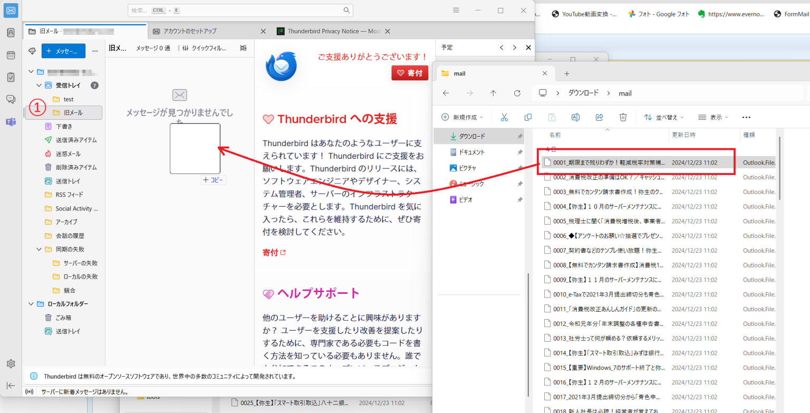
Task: Click the Cut icon in File Explorer
Action: [504, 117]
